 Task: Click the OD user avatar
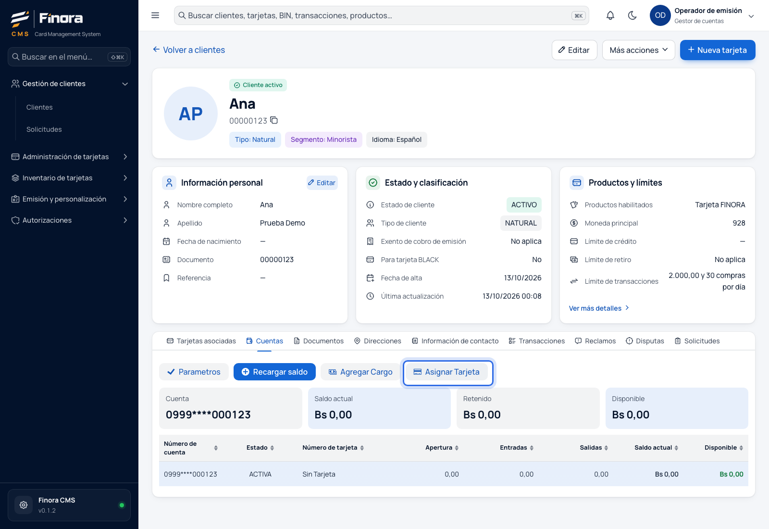click(x=660, y=15)
